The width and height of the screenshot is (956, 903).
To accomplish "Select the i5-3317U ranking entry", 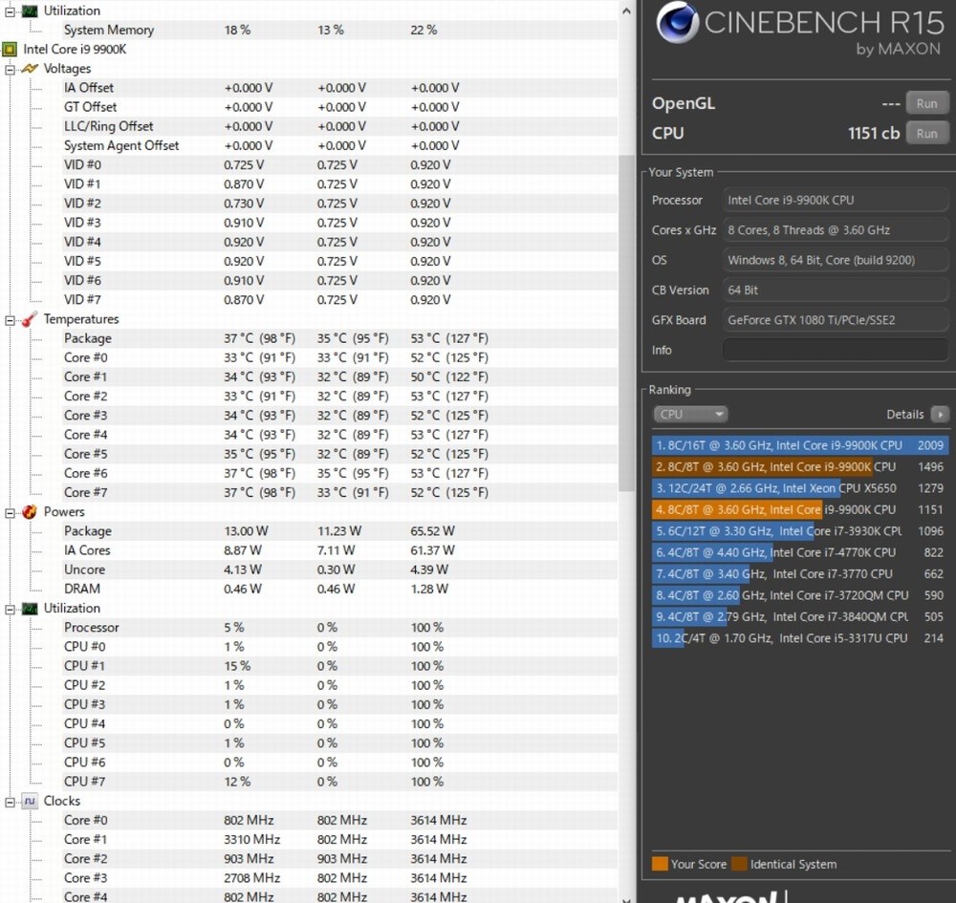I will 800,638.
